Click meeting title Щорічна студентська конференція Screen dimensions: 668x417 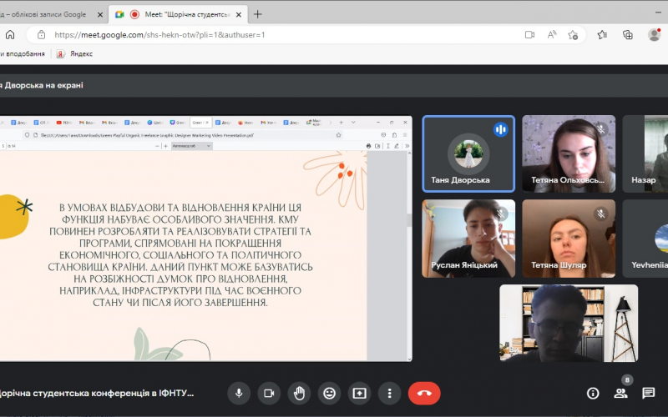click(97, 393)
